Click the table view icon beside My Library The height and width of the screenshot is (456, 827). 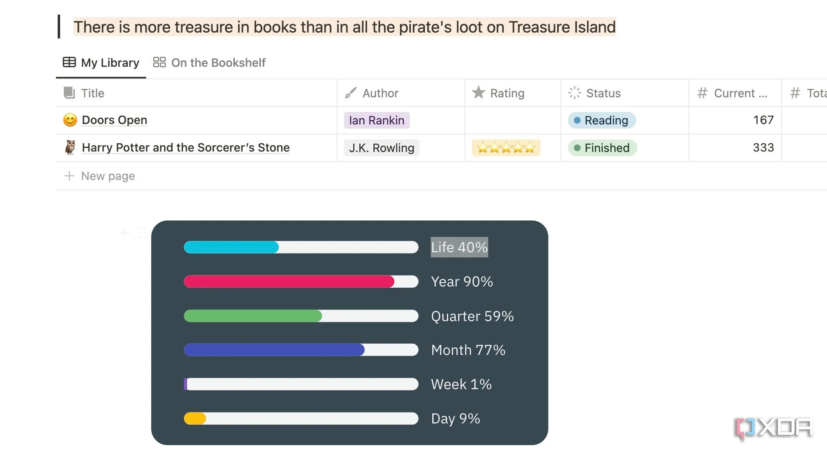[69, 62]
